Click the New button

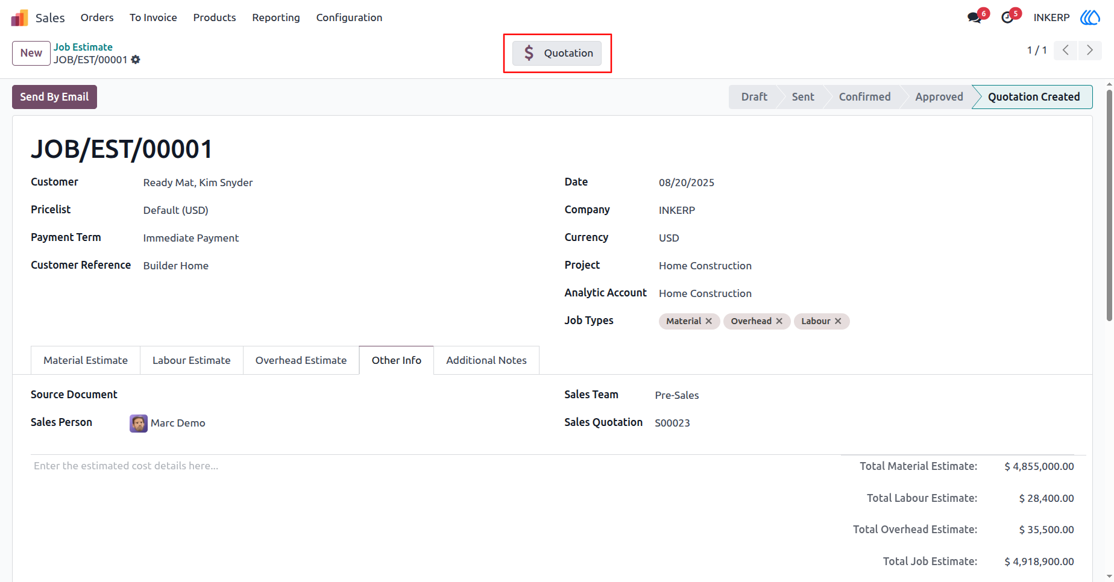(x=31, y=53)
